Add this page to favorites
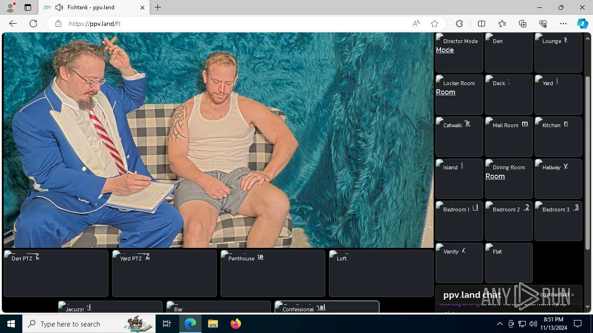593x333 pixels. [434, 24]
